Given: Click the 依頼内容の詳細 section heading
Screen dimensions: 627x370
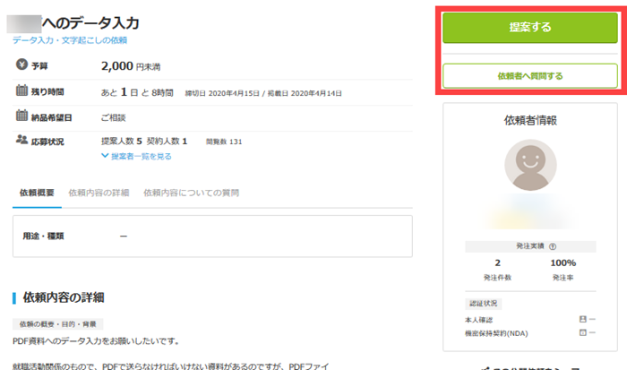Looking at the screenshot, I should point(64,297).
